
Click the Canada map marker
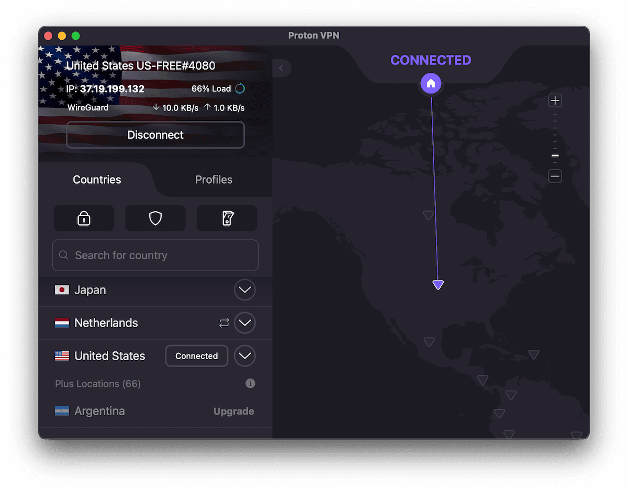429,215
